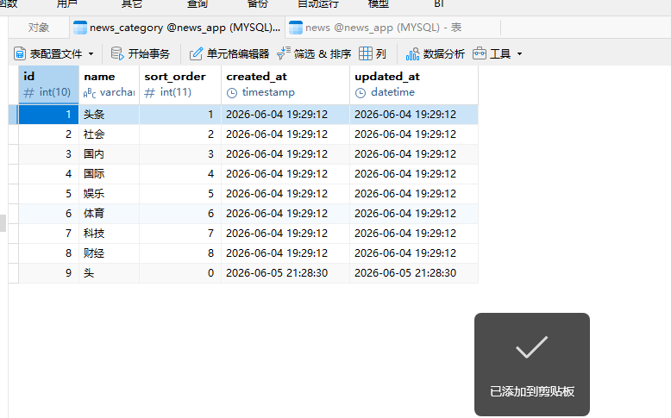Select the news_category @news_app tab

(177, 28)
